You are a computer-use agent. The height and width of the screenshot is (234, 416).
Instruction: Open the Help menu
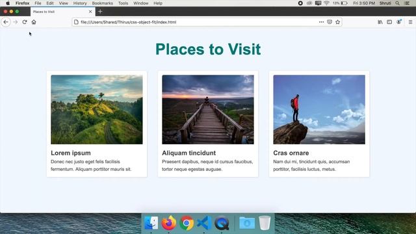(x=158, y=3)
